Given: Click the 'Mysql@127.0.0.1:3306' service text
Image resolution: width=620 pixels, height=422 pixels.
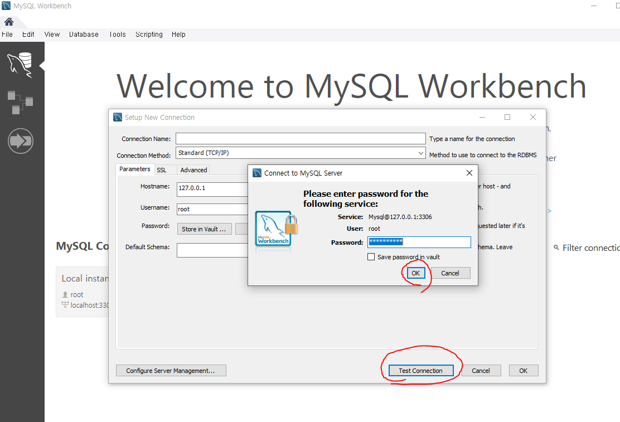Looking at the screenshot, I should click(x=400, y=217).
